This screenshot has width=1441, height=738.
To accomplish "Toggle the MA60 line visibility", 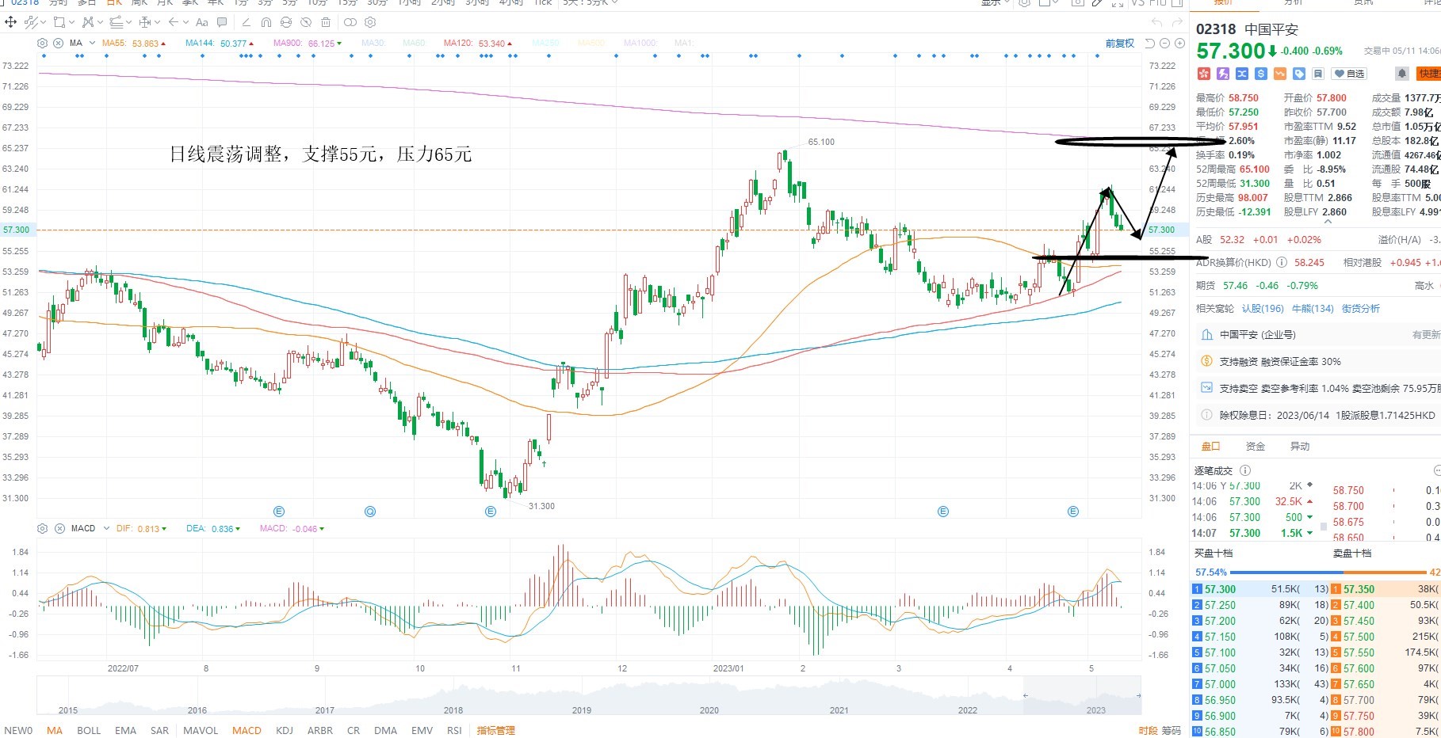I will tap(414, 43).
